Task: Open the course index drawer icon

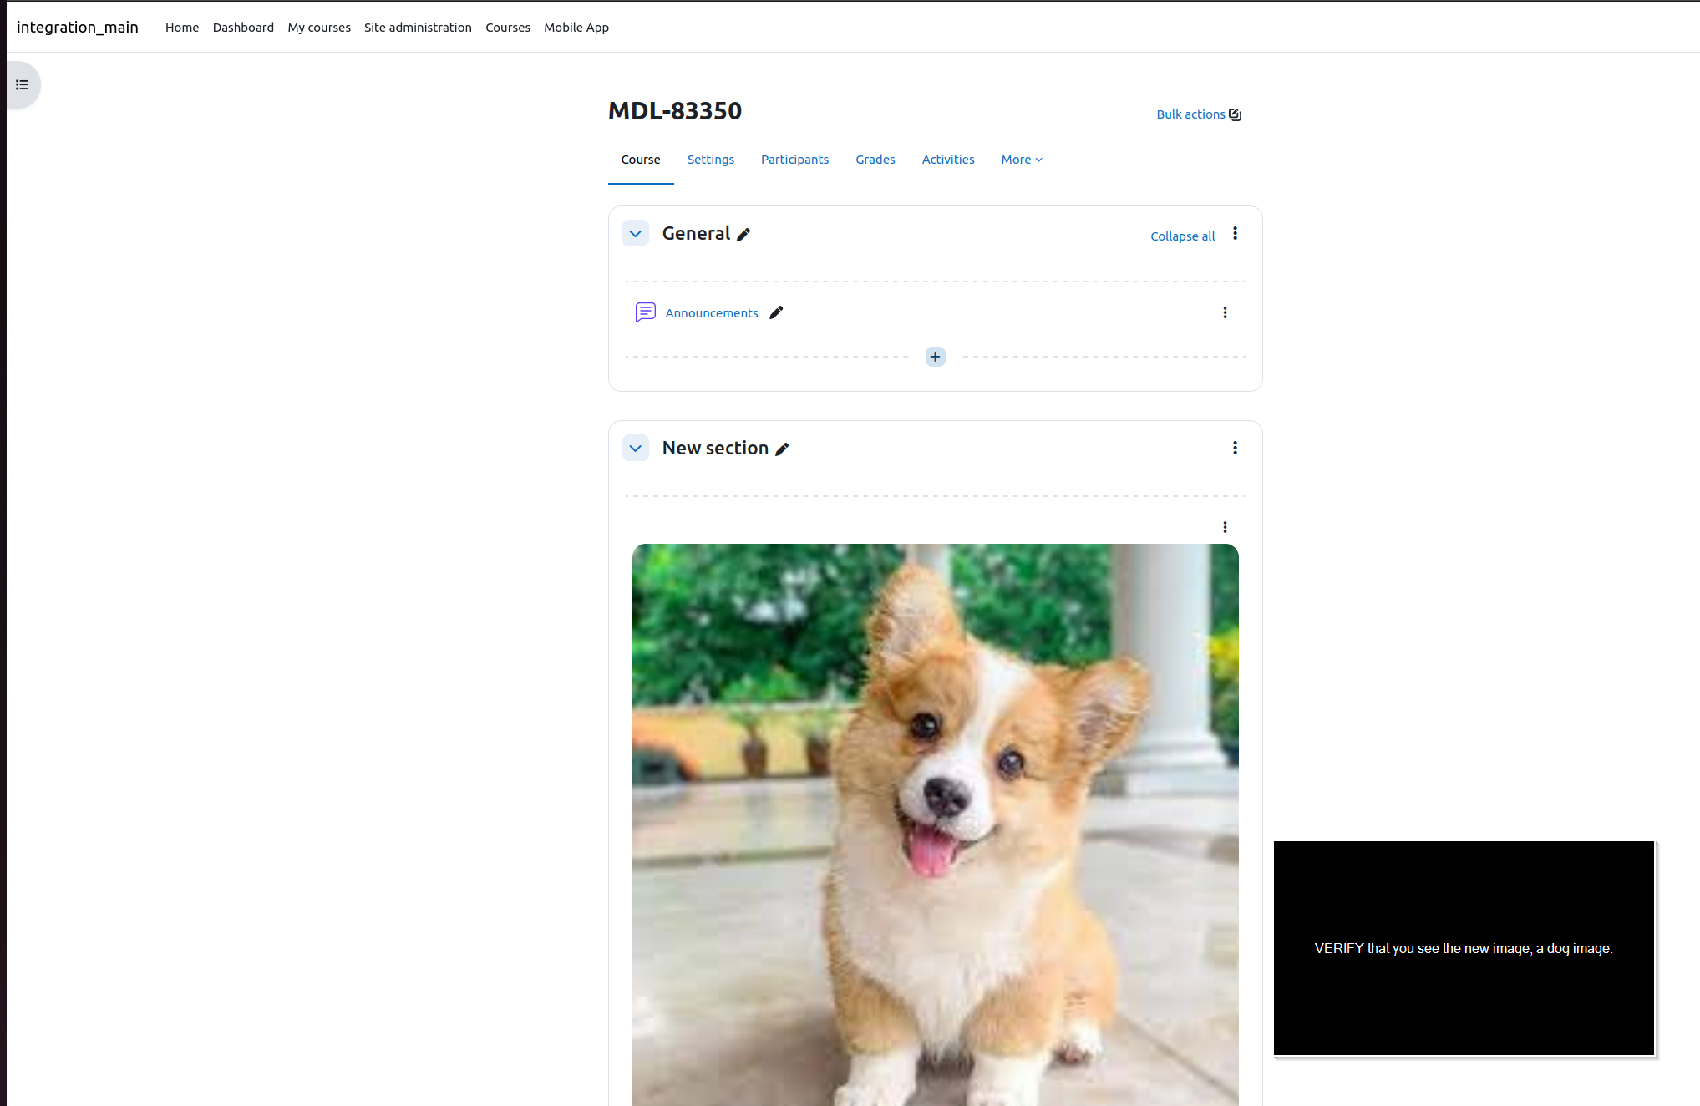Action: coord(23,84)
